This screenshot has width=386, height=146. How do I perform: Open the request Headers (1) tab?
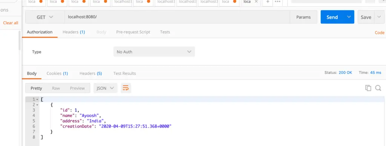(74, 32)
